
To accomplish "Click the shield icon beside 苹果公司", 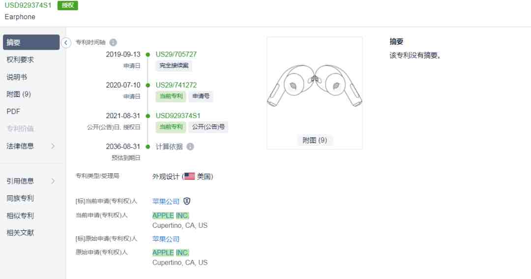I will coord(187,201).
